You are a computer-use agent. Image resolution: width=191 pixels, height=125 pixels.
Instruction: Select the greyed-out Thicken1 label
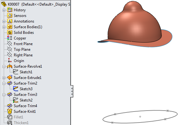[21, 123]
